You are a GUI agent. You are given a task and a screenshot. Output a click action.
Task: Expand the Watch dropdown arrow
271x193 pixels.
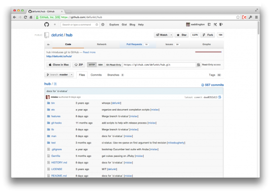click(171, 35)
